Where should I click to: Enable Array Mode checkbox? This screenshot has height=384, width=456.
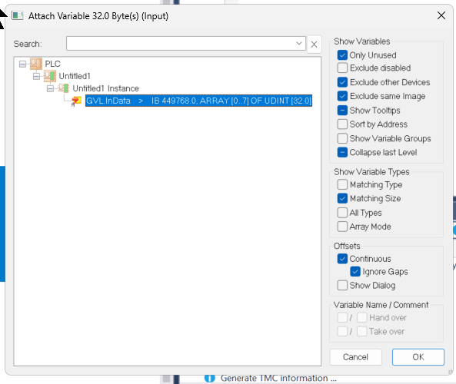(x=342, y=227)
